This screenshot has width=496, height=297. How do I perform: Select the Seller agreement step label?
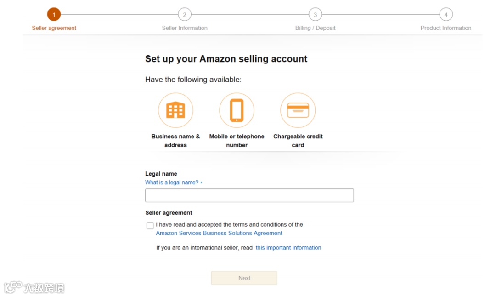click(54, 28)
